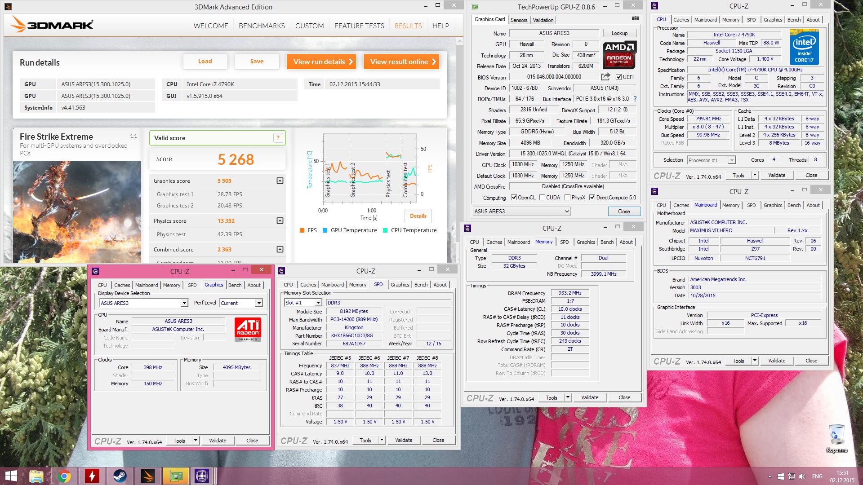This screenshot has height=485, width=863.
Task: Click the Fire Strike Extreme thumbnail image
Action: pyautogui.click(x=77, y=212)
